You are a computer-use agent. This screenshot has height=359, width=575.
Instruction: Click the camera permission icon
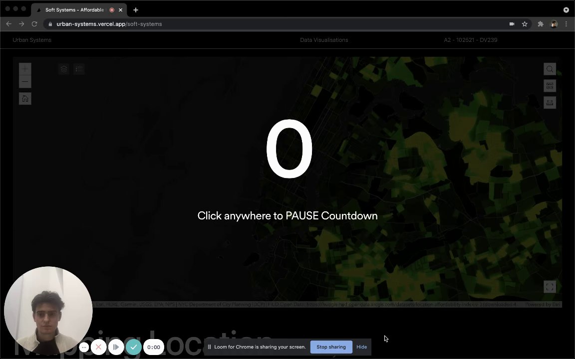(512, 24)
